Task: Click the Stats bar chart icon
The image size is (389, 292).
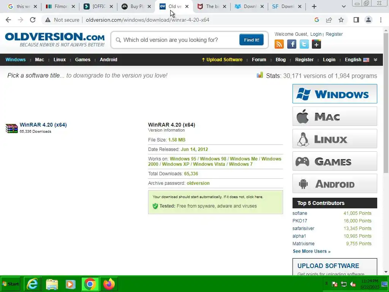Action: point(260,75)
